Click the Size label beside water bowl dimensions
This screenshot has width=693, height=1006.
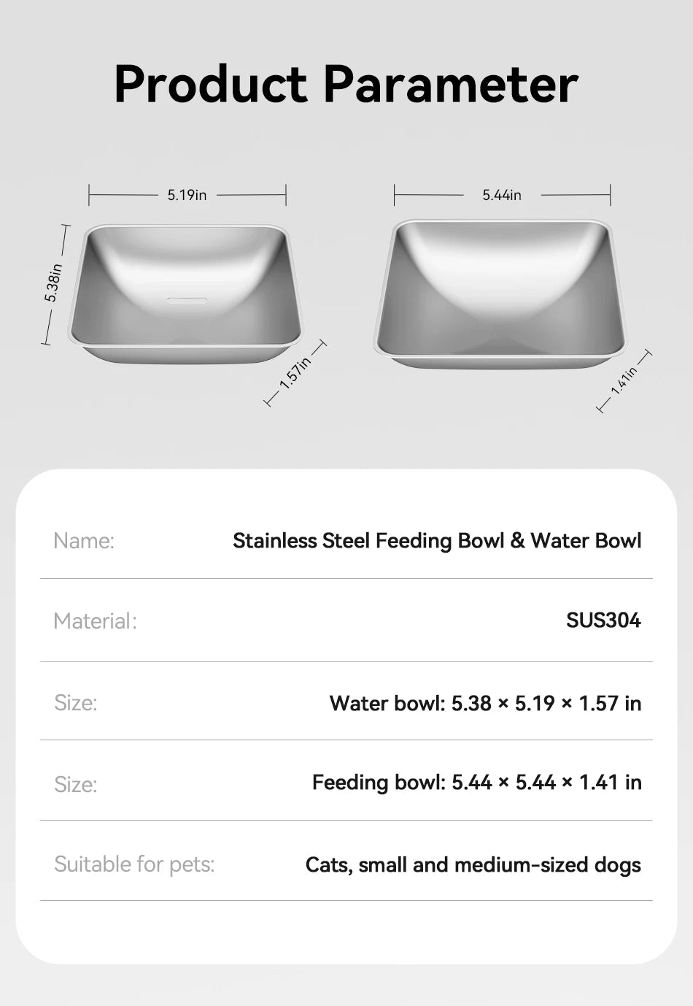coord(76,703)
